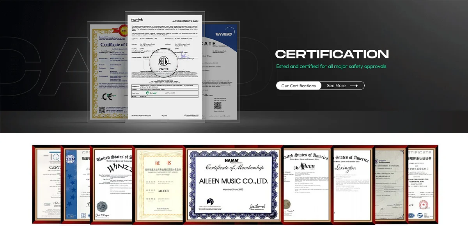Click the Intertek logo on center certificate
Image resolution: width=468 pixels, height=226 pixels.
(x=137, y=19)
